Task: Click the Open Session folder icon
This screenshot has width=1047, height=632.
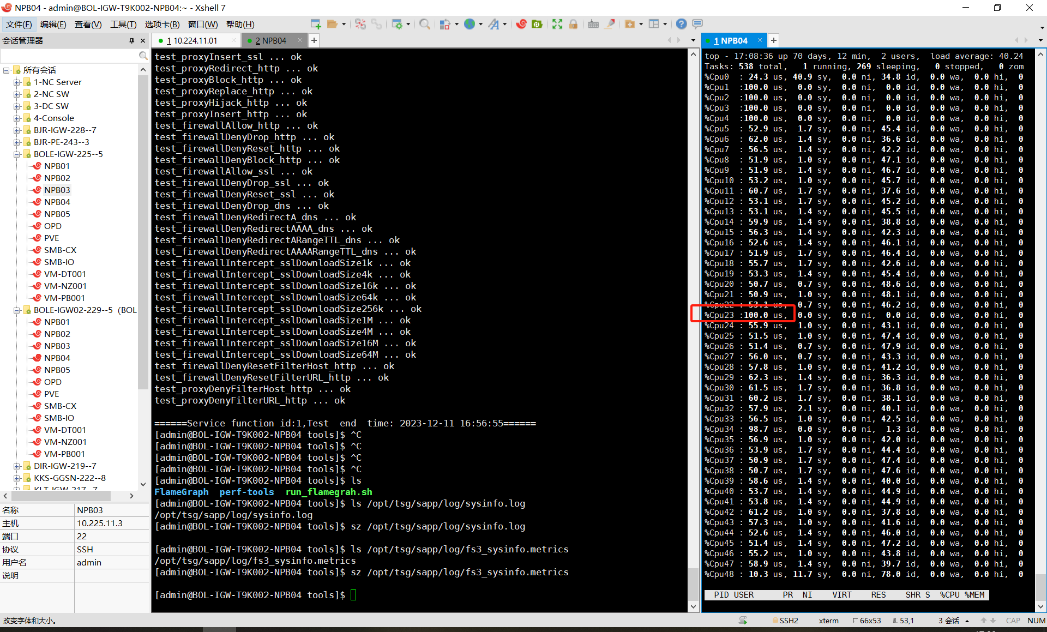Action: pos(332,24)
